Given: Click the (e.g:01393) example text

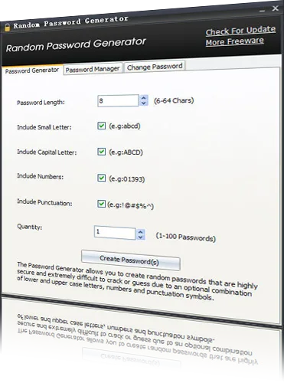Looking at the screenshot, I should [x=127, y=178].
